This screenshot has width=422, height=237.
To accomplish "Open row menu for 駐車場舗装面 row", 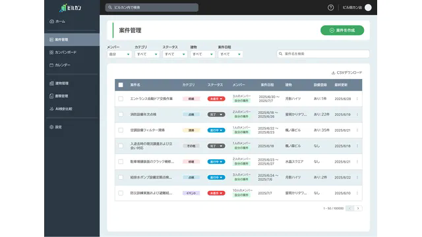I will (357, 161).
